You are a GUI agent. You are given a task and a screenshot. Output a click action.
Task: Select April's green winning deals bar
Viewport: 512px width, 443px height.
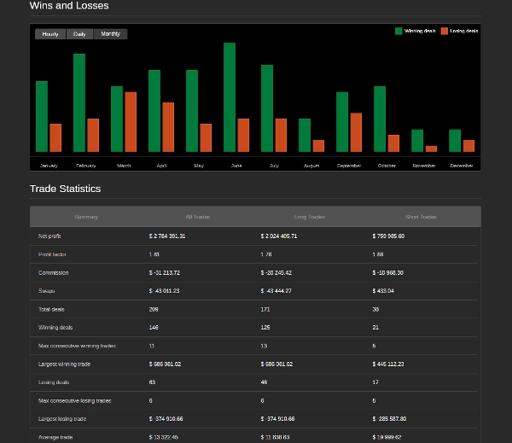tap(154, 111)
